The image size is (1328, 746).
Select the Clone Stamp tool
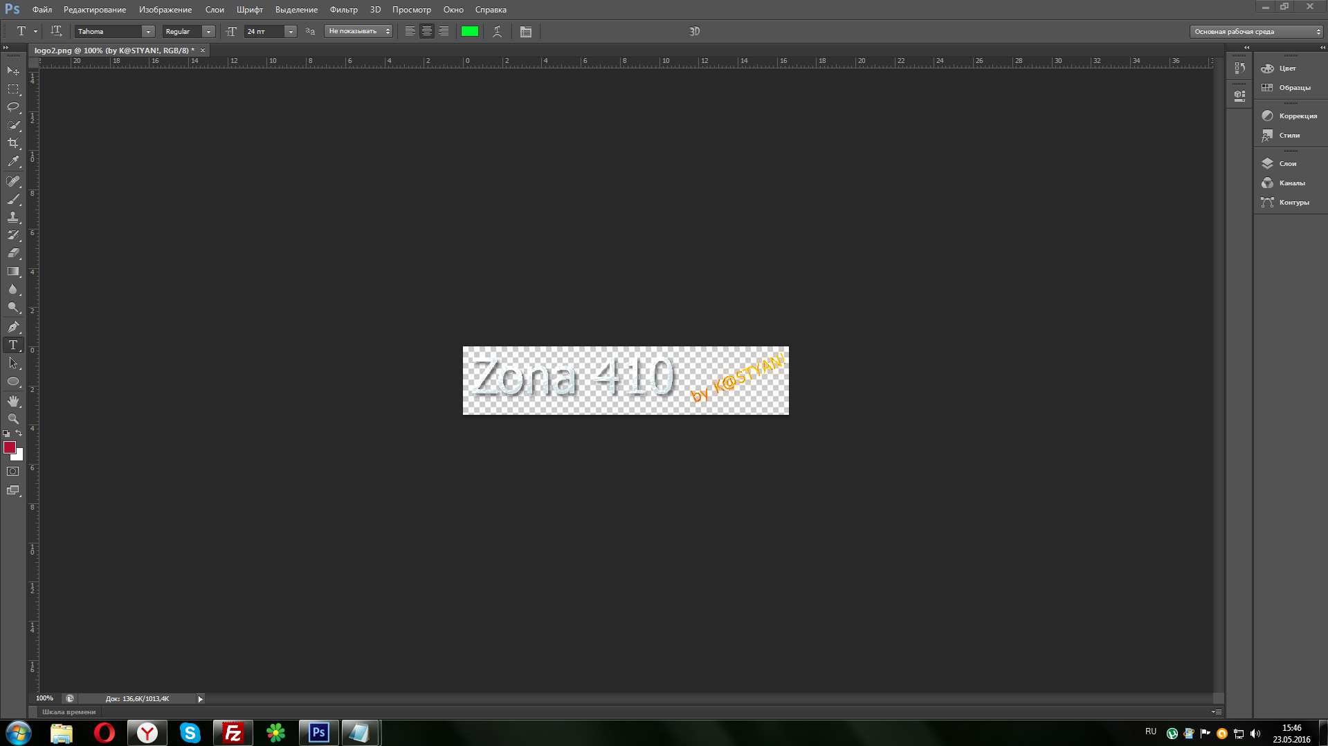[13, 217]
